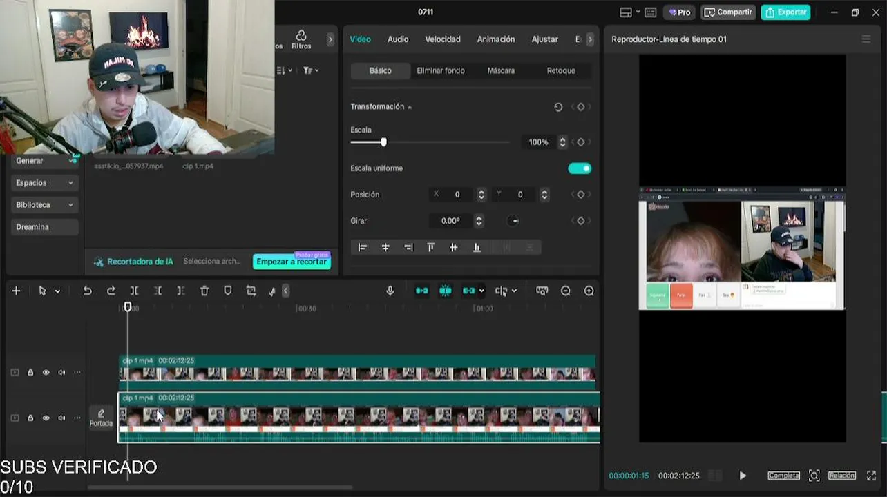Click the Compartir button
This screenshot has width=887, height=497.
point(728,12)
